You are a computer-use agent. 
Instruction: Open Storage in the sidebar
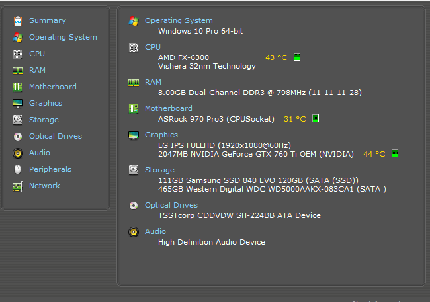click(x=44, y=120)
